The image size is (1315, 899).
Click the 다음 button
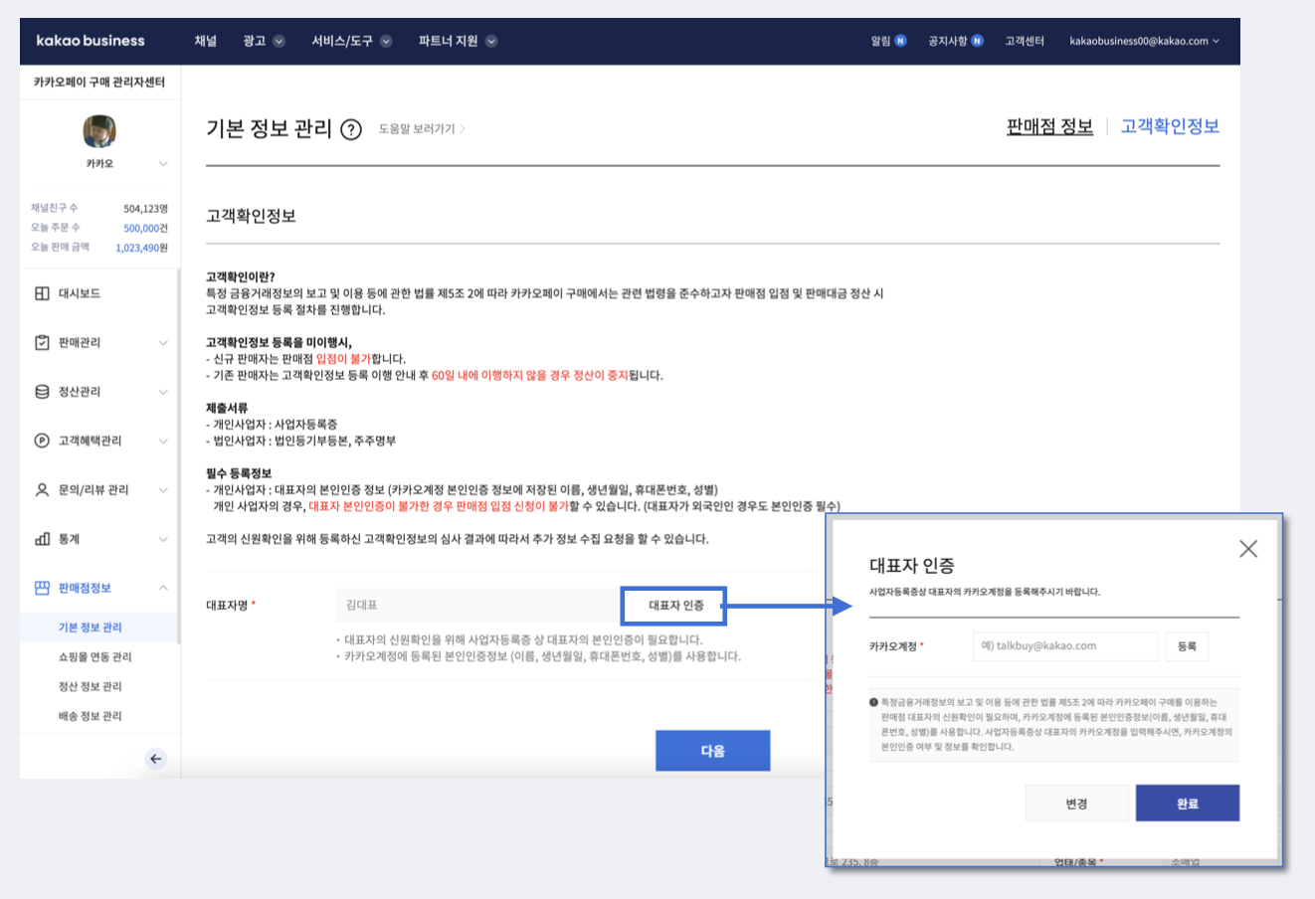tap(712, 751)
